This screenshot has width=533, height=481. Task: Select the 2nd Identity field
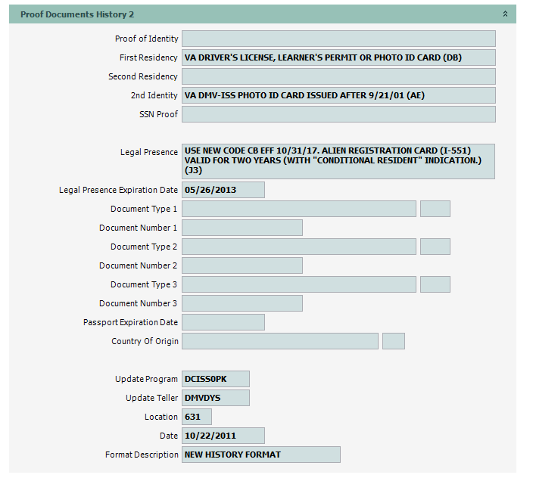tap(338, 95)
